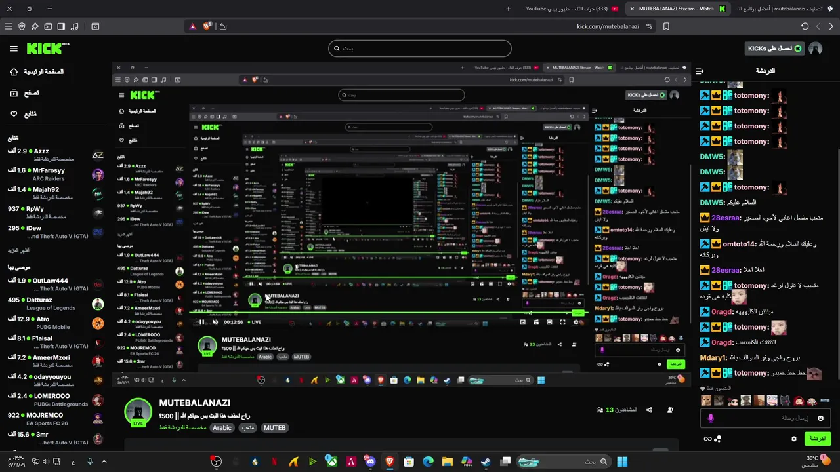Expand the show more followed channels link
Viewport: 840px width, 472px height.
[18, 250]
